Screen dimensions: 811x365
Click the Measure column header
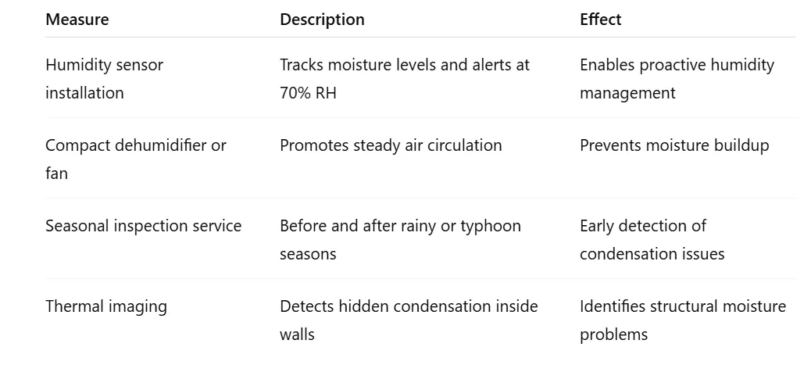(x=77, y=20)
